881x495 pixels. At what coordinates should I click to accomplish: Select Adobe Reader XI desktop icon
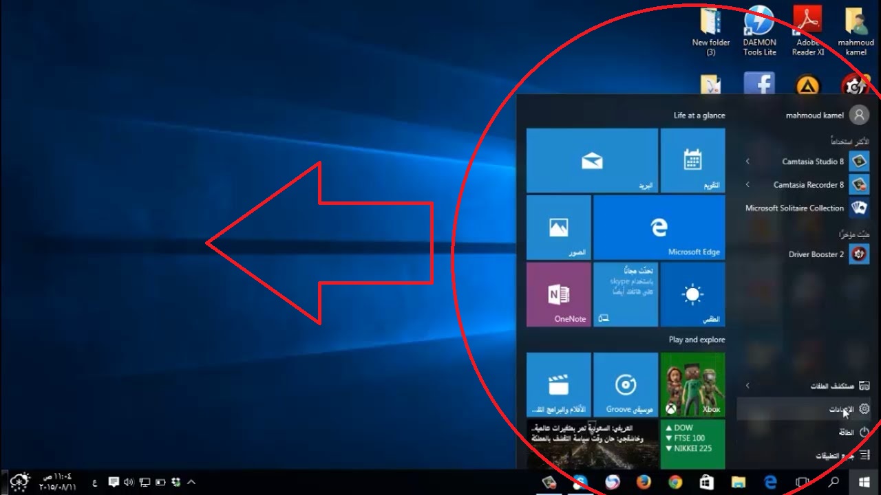[808, 32]
